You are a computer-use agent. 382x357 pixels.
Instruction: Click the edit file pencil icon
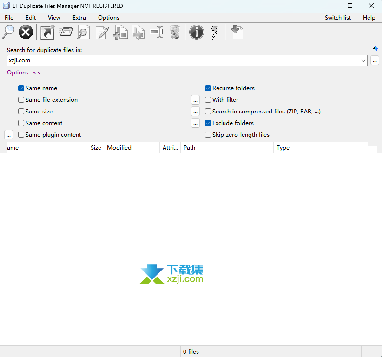click(x=102, y=33)
